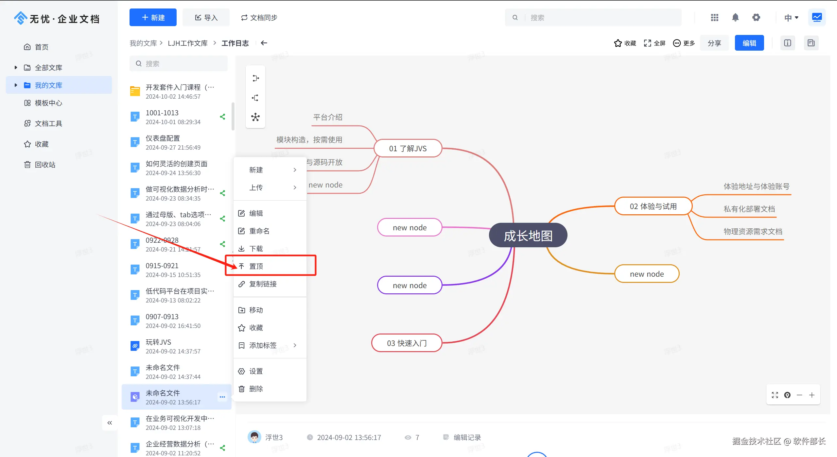The width and height of the screenshot is (837, 457).
Task: Click the locate center node icon
Action: click(x=787, y=395)
